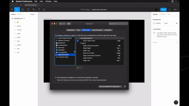Open the Edit menu

36,1
